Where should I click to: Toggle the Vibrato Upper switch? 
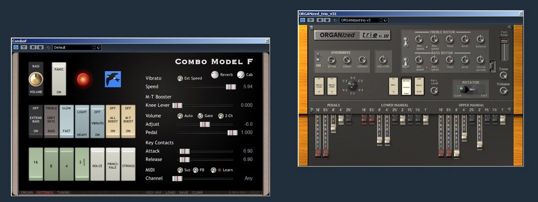pyautogui.click(x=332, y=86)
